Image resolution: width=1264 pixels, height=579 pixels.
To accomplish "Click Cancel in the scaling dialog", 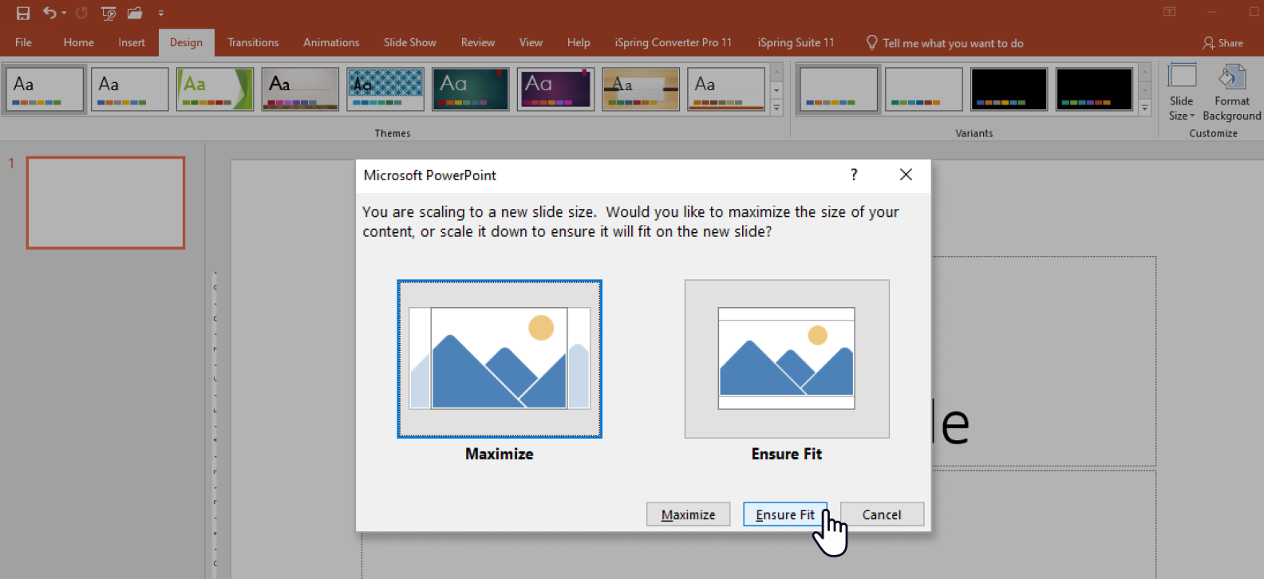I will point(882,514).
